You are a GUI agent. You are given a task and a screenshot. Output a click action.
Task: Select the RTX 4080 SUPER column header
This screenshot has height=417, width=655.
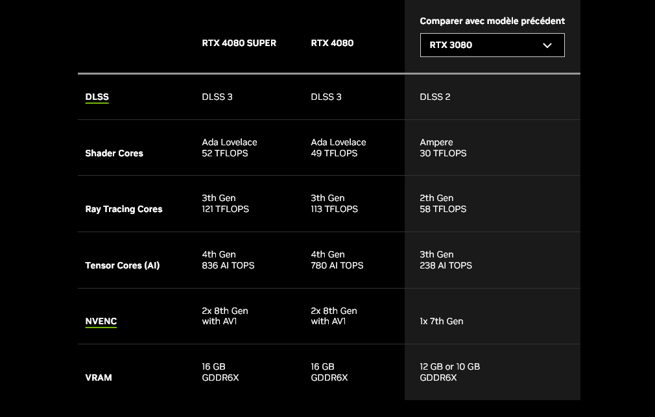239,43
